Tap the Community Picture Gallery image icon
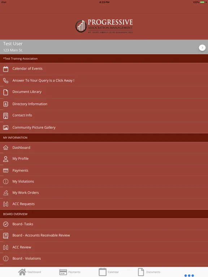The width and height of the screenshot is (208, 277). 6,127
